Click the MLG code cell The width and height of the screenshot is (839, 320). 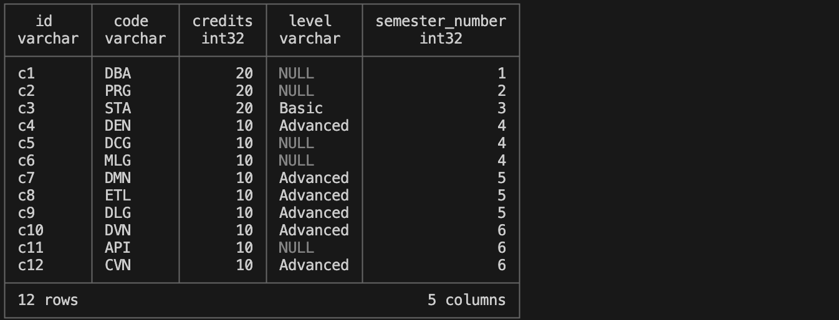click(x=118, y=161)
